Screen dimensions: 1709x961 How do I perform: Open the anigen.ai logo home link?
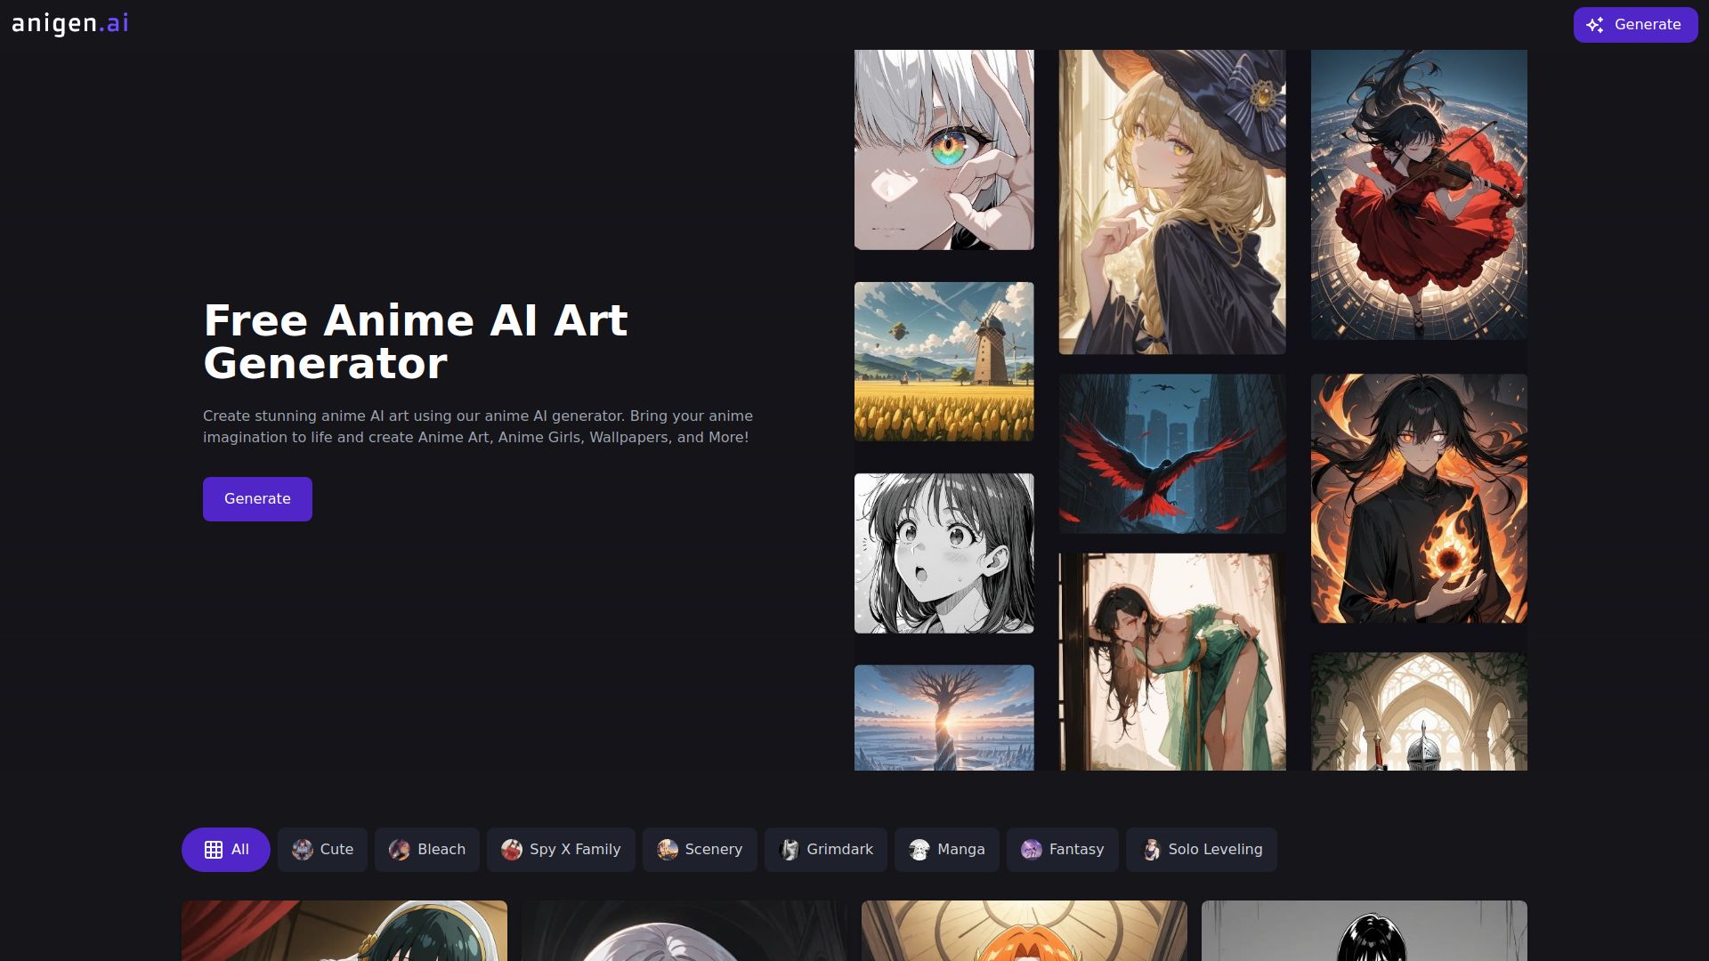70,24
